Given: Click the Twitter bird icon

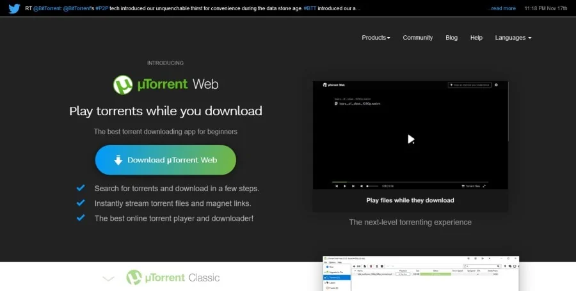Looking at the screenshot, I should pyautogui.click(x=14, y=8).
